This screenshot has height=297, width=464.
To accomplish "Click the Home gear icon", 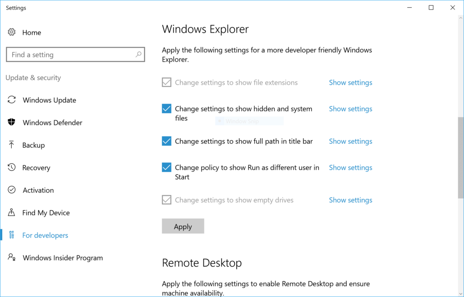I will click(11, 32).
